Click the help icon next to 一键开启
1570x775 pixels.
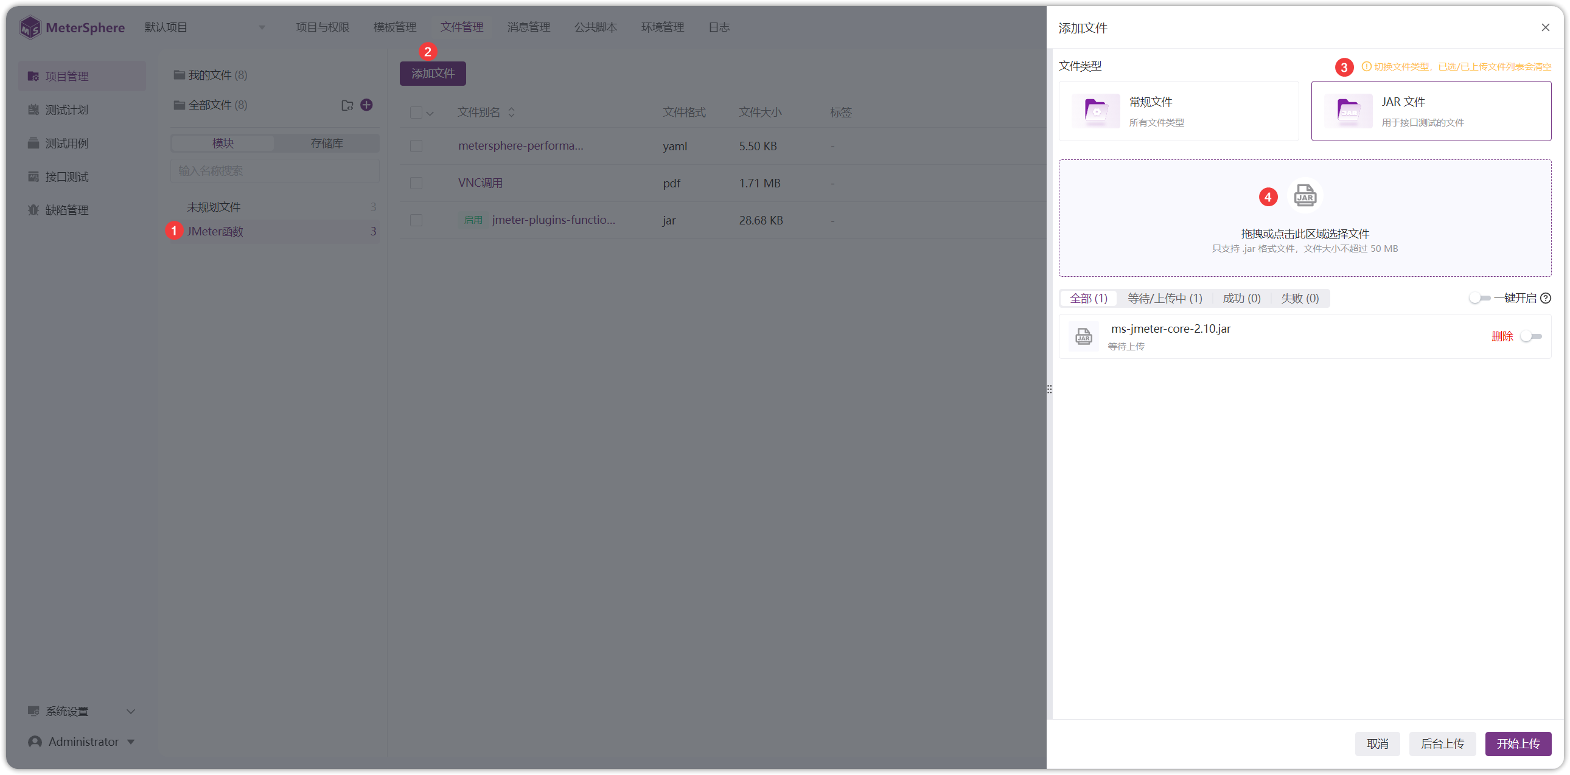pyautogui.click(x=1546, y=298)
